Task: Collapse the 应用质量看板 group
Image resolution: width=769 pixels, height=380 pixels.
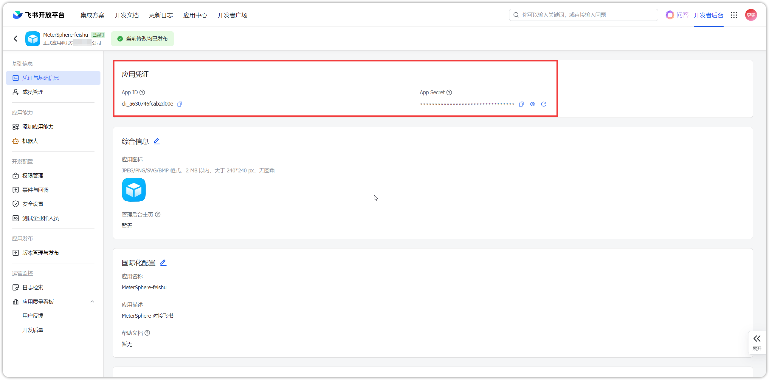Action: click(92, 302)
